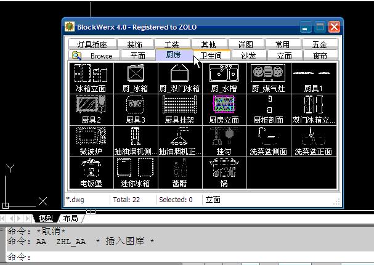Select the 酱醋 bottles block
The width and height of the screenshot is (374, 265).
[180, 173]
